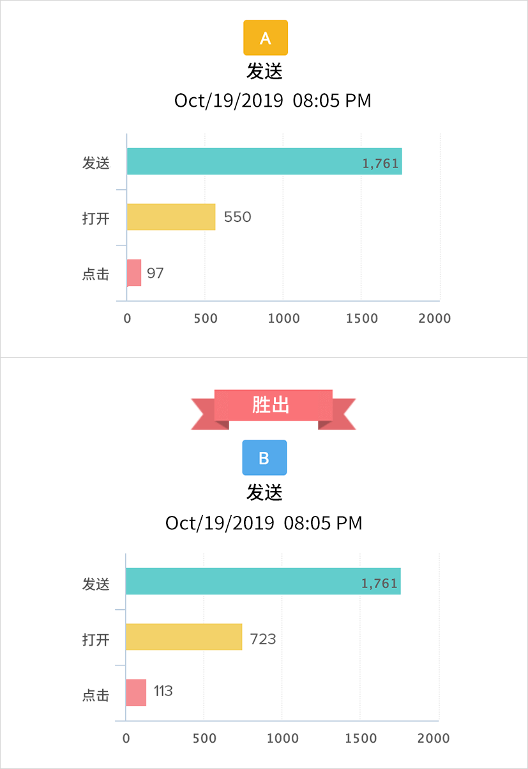The image size is (528, 769).
Task: Select the pink 点击 bar showing 97
Action: (x=134, y=273)
